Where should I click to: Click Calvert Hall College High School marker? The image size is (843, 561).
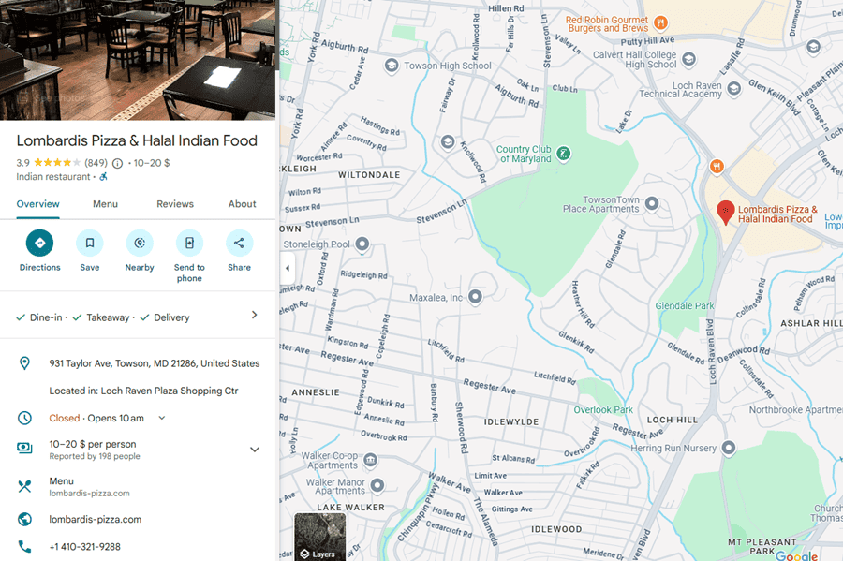tap(688, 59)
